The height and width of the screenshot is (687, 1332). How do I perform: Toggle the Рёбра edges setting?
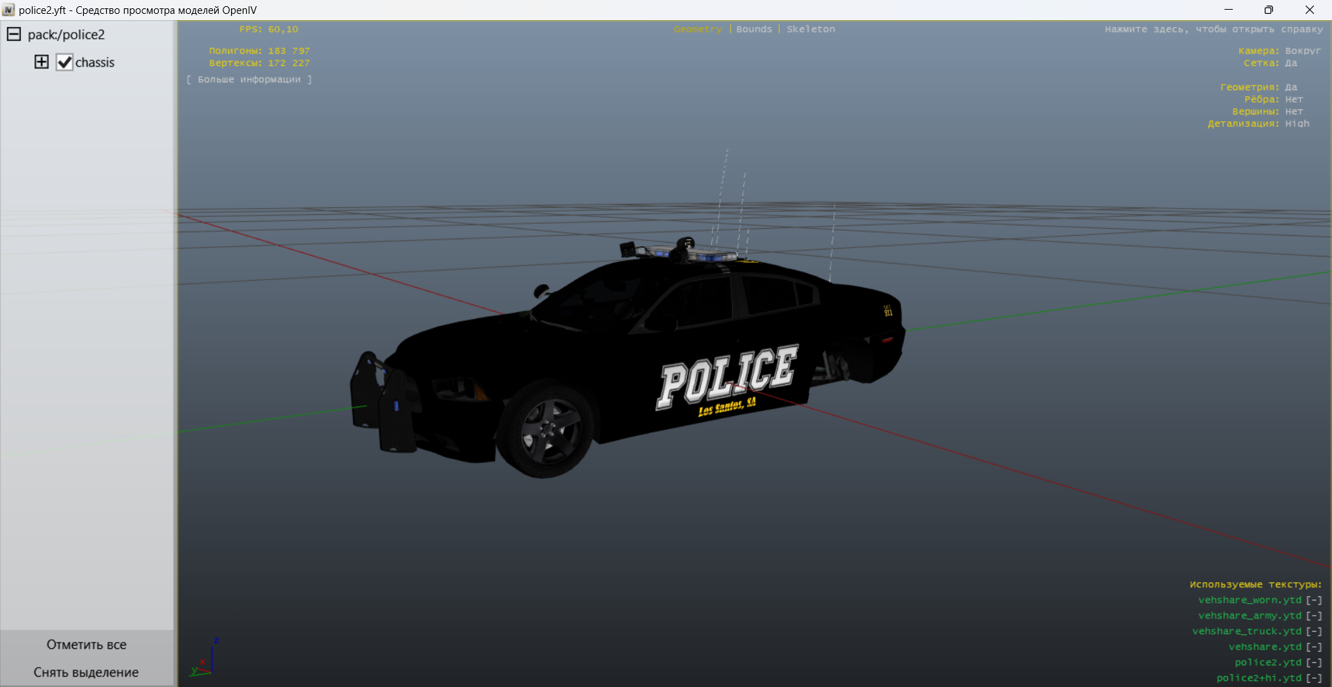[1293, 100]
